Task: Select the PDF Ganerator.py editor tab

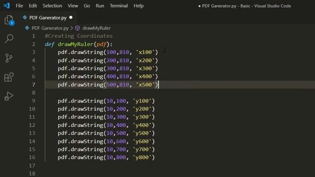Action: [x=48, y=18]
